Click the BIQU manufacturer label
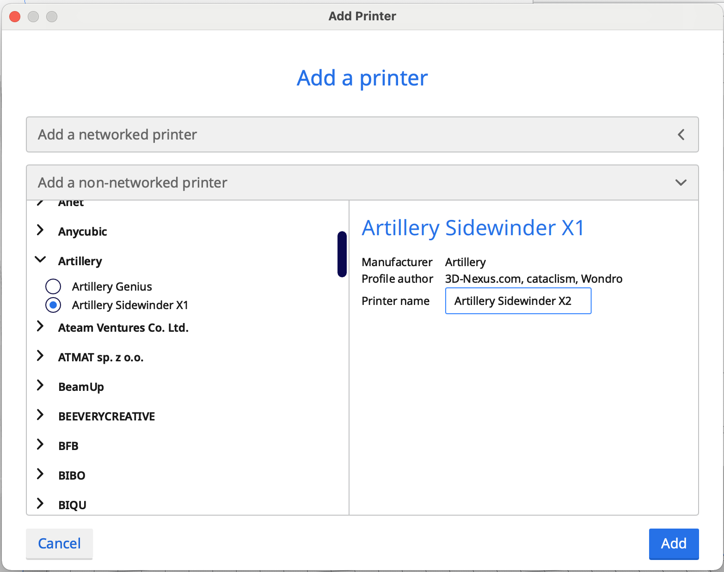Screen dimensions: 724x572 pyautogui.click(x=72, y=505)
